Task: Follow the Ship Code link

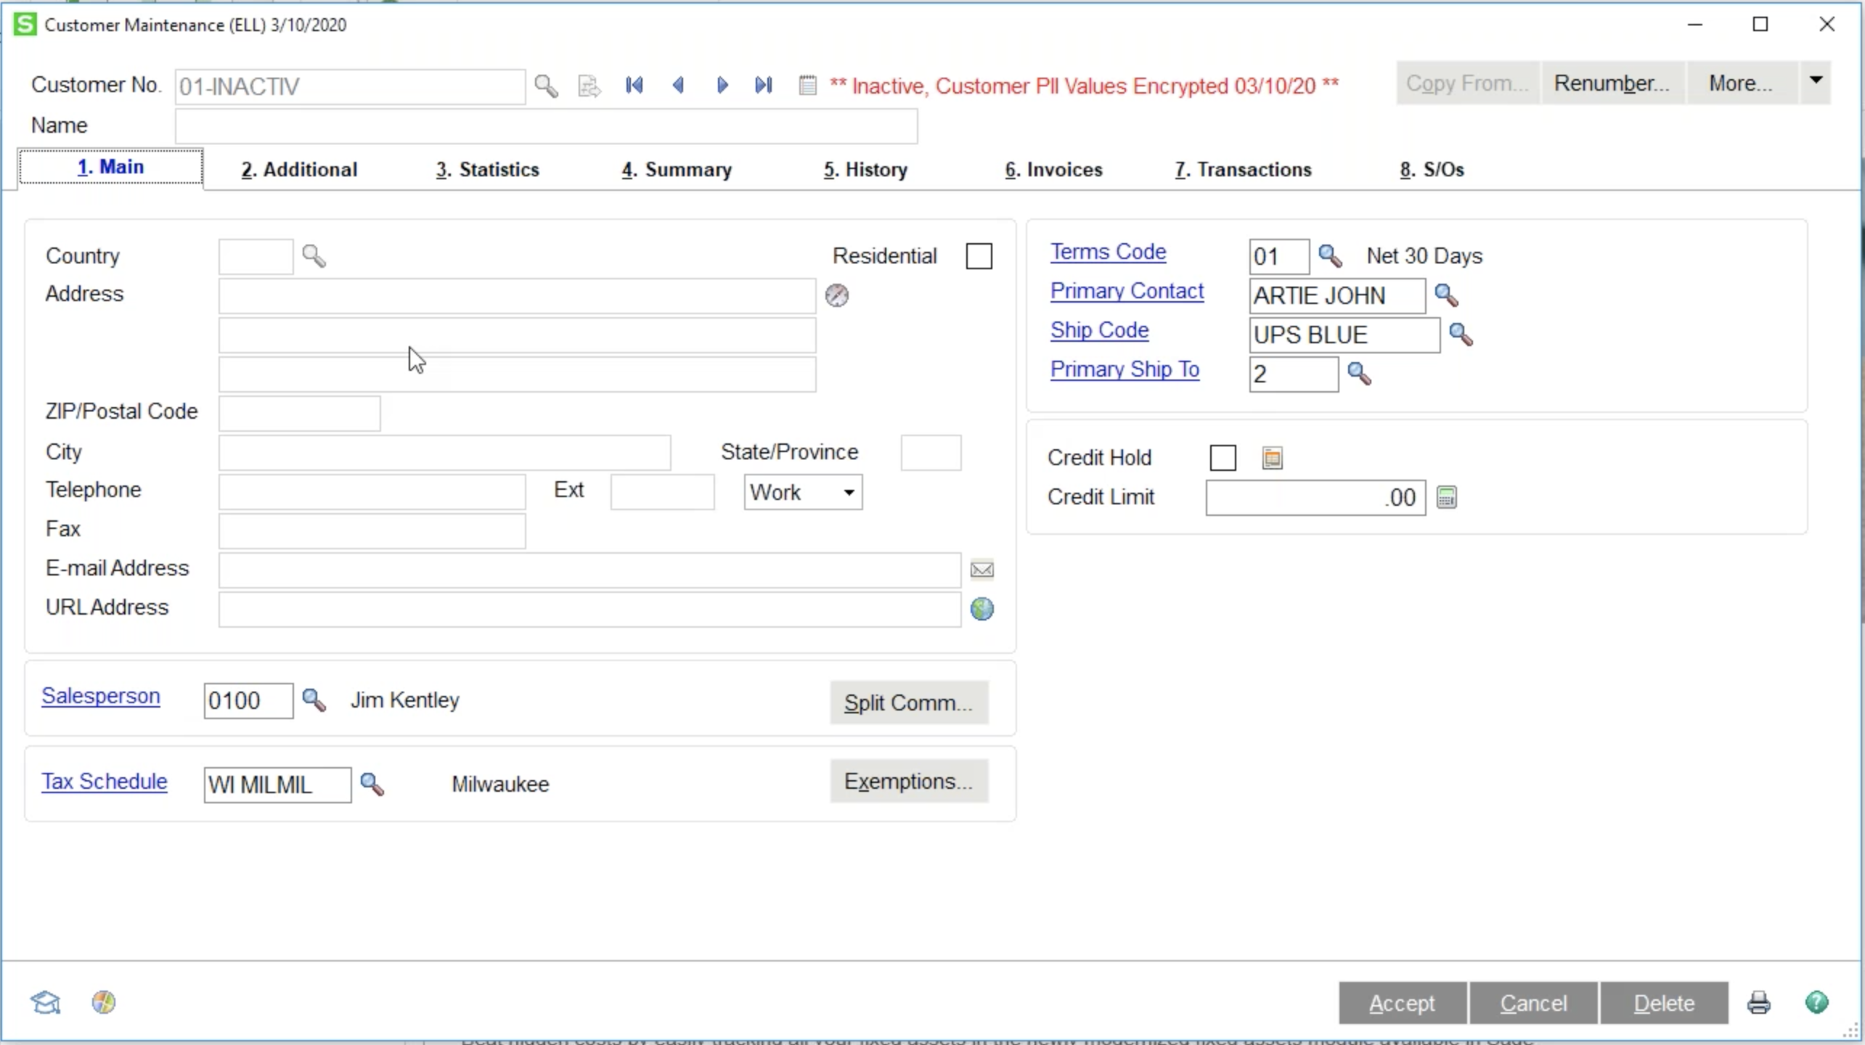Action: tap(1099, 330)
